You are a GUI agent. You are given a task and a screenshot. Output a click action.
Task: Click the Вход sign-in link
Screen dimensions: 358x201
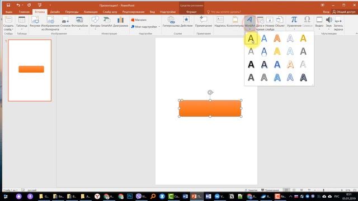point(326,12)
